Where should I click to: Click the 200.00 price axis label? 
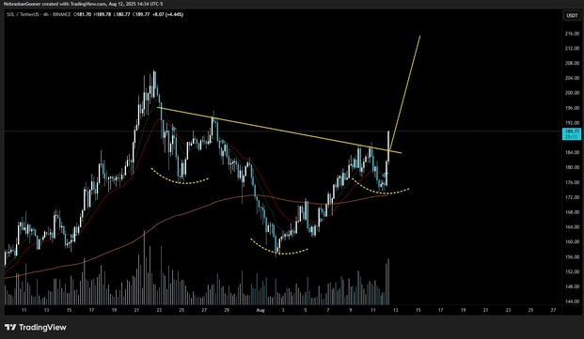[x=572, y=93]
